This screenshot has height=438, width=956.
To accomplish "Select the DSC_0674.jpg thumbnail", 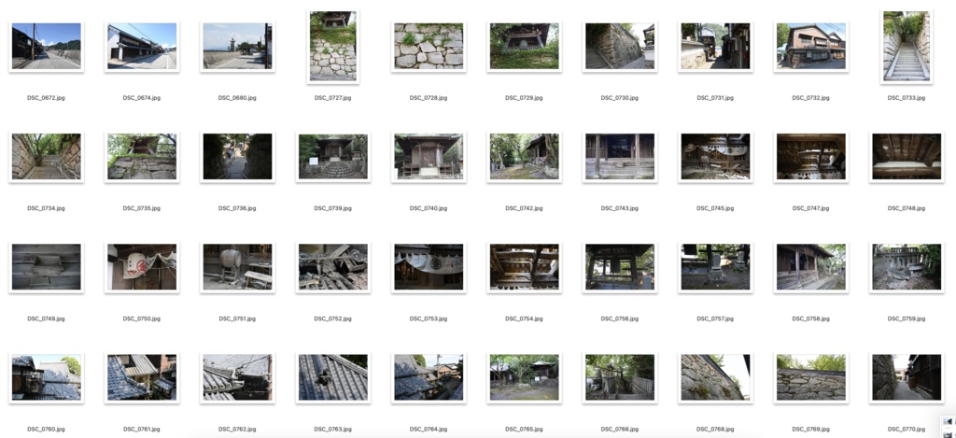I will coord(142,47).
